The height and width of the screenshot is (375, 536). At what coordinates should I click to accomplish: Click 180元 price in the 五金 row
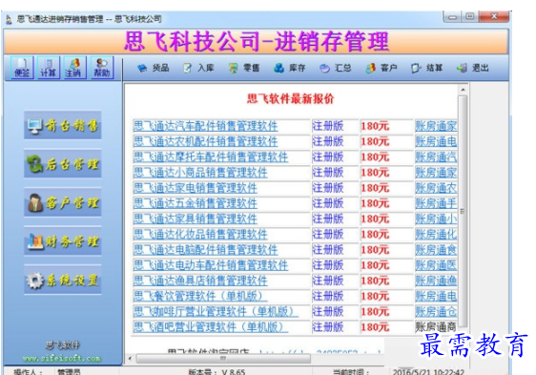(x=375, y=203)
